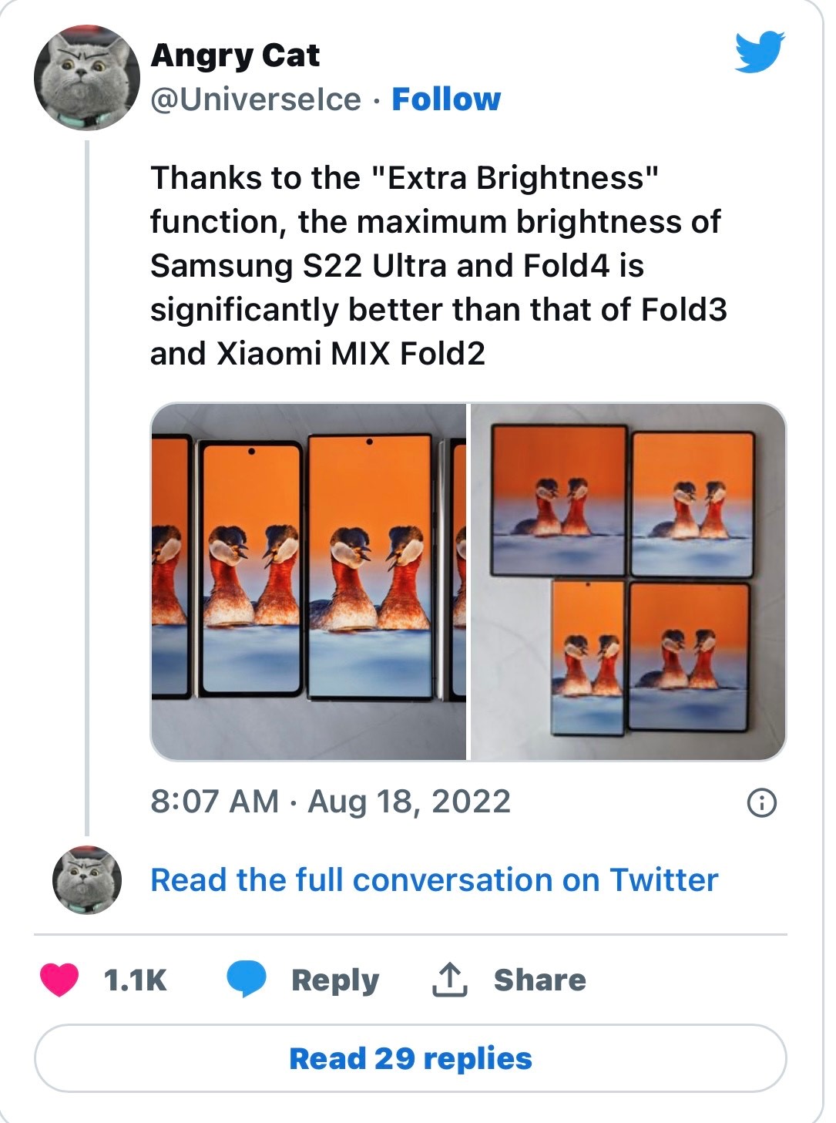The width and height of the screenshot is (836, 1123).
Task: Click the share arrow icon
Action: click(x=449, y=980)
